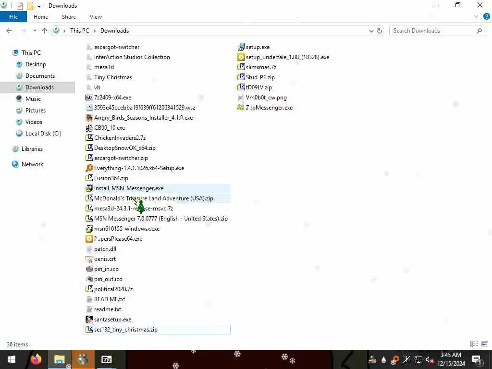Go back with the Back arrow
Image resolution: width=492 pixels, height=369 pixels.
pos(10,31)
